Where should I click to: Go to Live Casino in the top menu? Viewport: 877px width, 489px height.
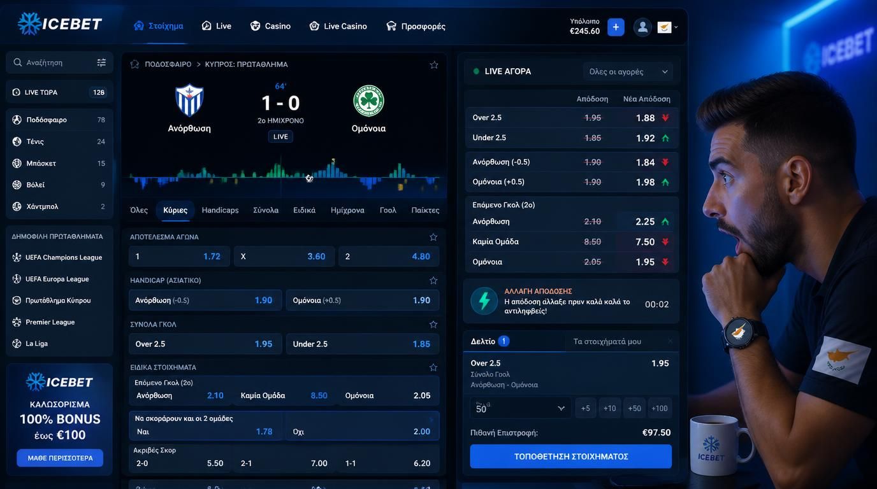[338, 26]
